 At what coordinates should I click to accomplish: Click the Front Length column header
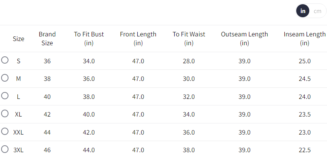[x=138, y=39]
